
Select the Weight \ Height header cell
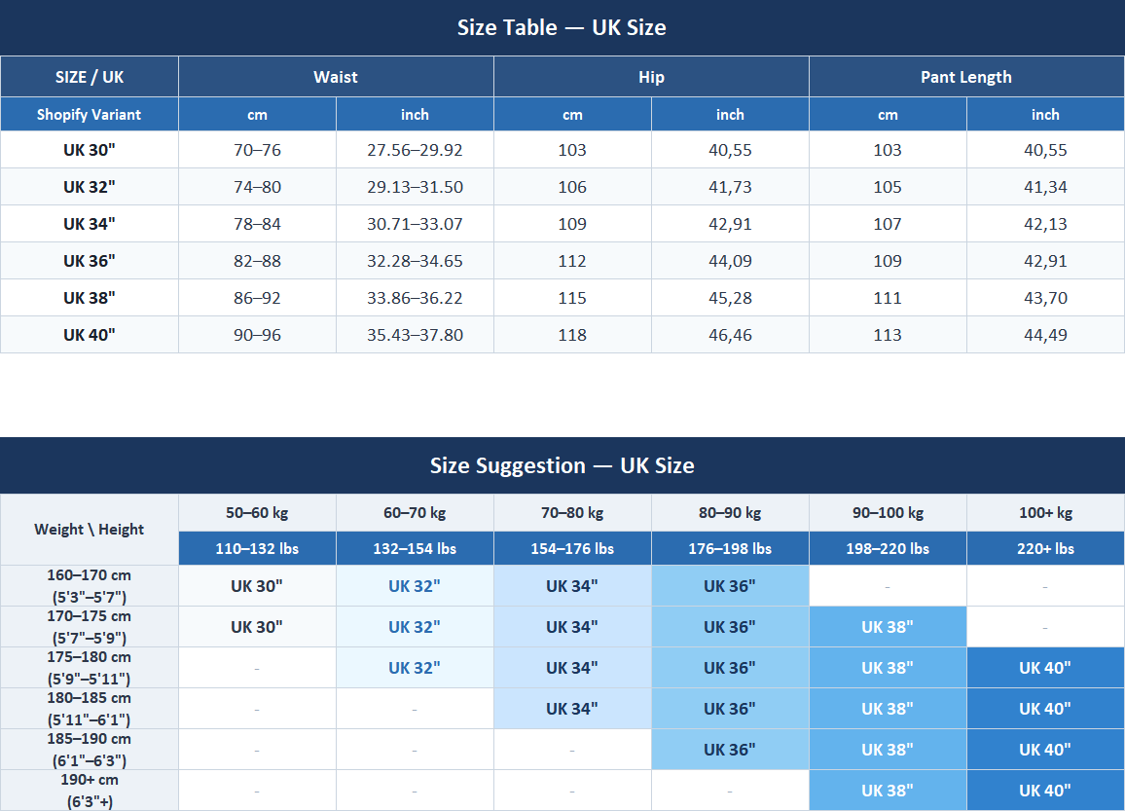[x=89, y=529]
